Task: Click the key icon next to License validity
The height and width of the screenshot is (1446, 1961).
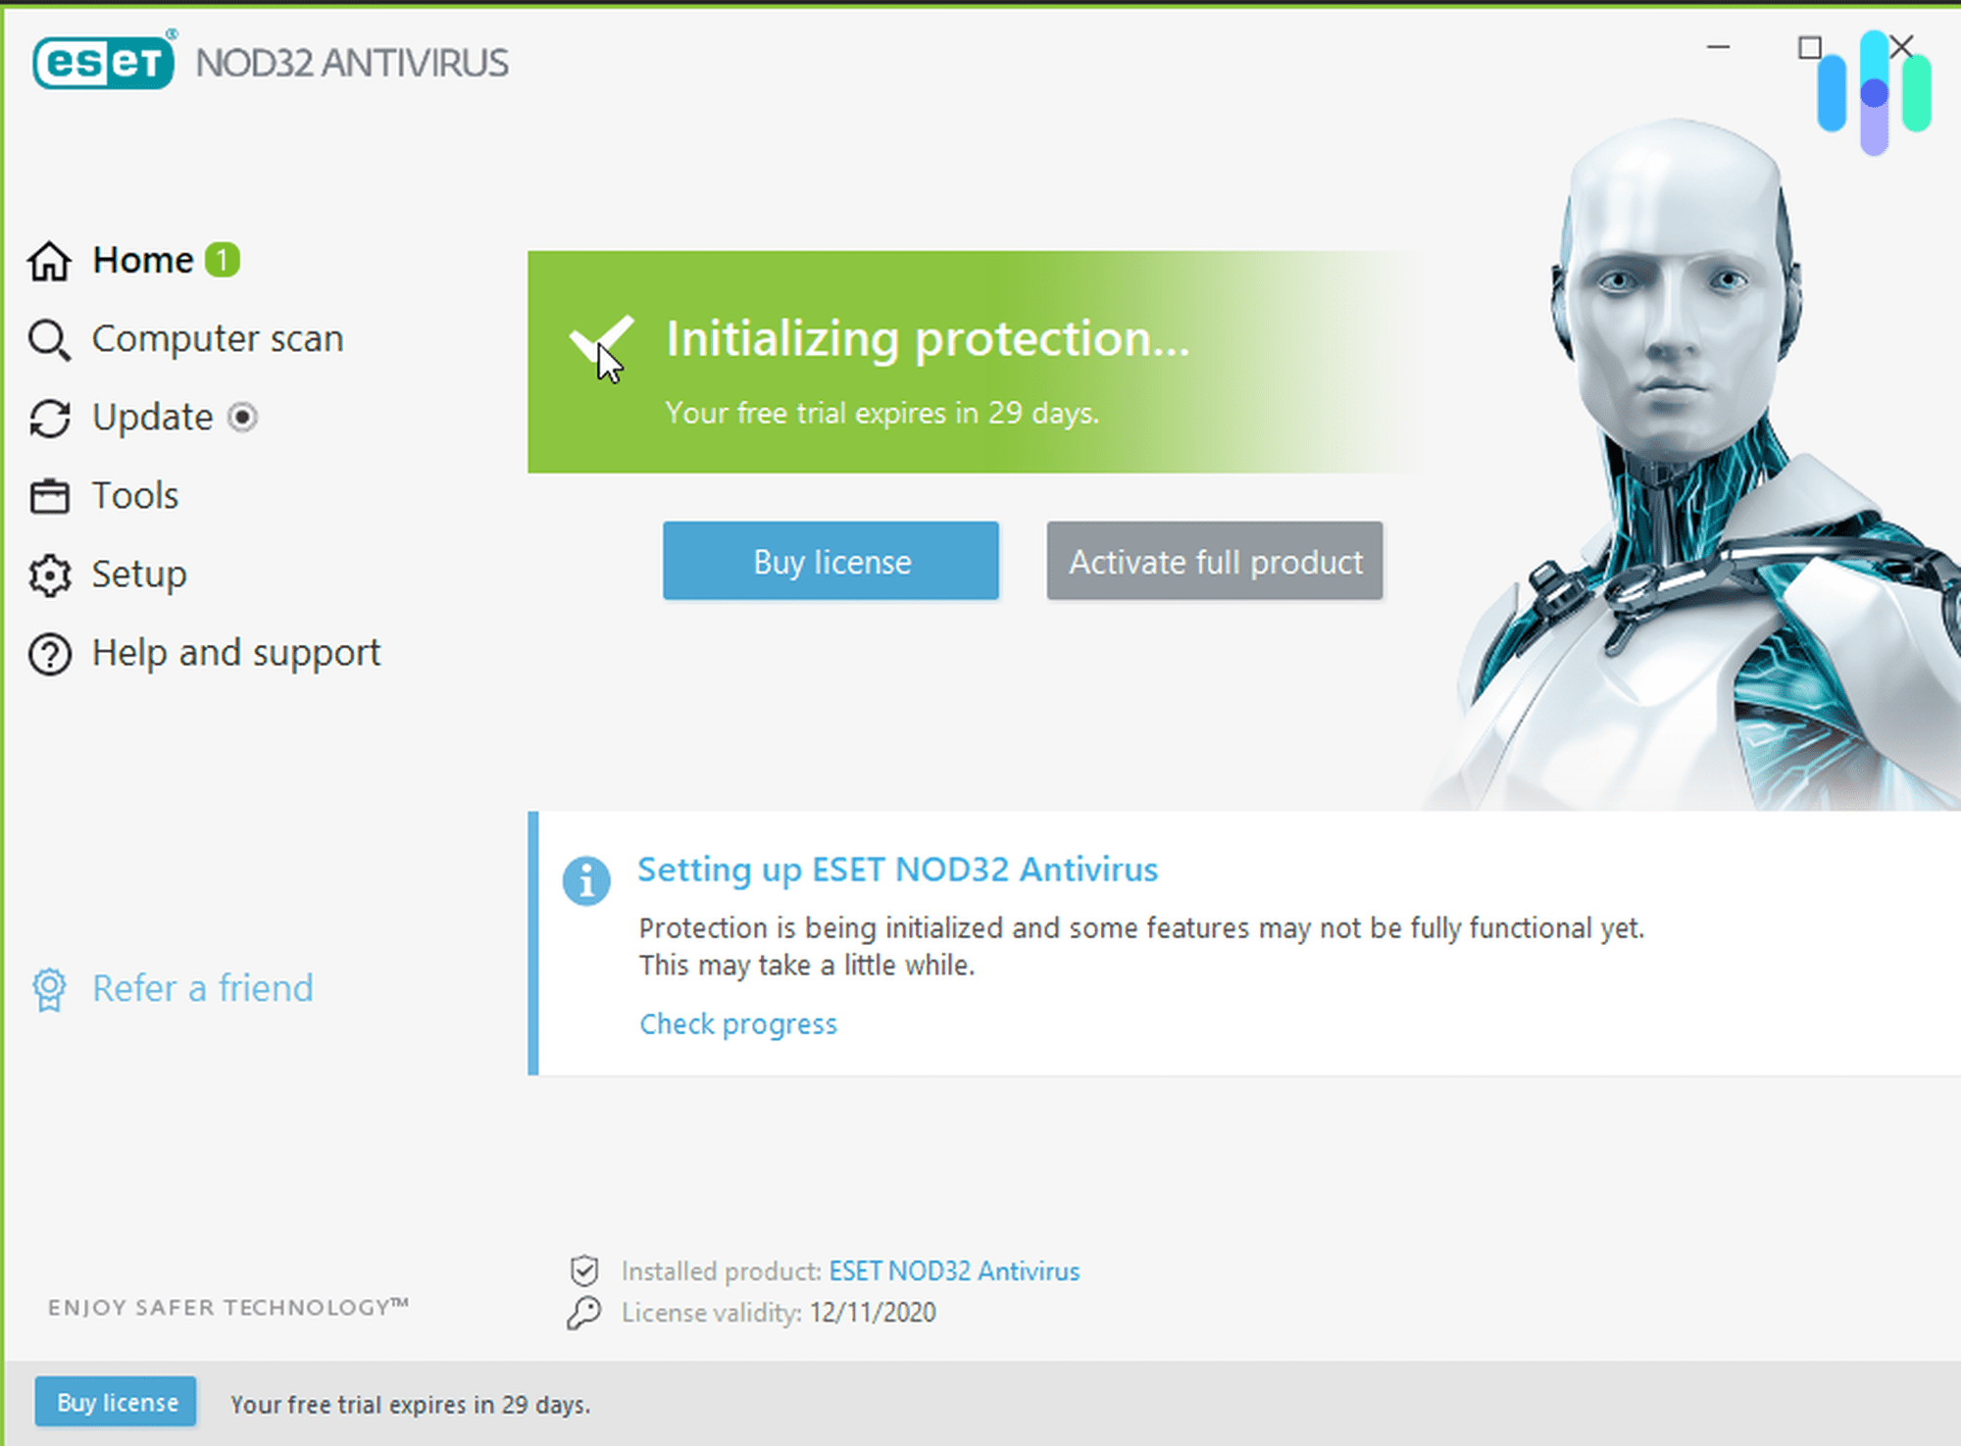Action: coord(586,1309)
